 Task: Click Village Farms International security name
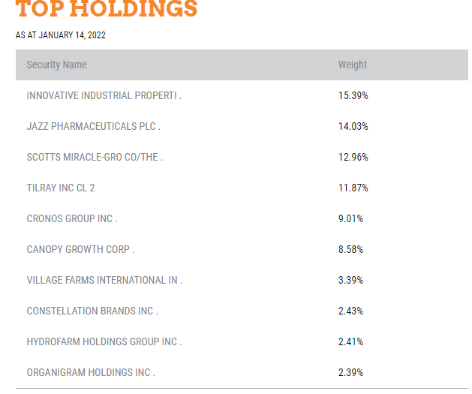click(x=104, y=280)
